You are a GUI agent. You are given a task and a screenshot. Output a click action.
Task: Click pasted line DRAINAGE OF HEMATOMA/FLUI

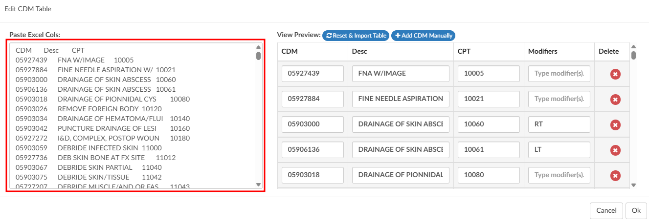click(103, 119)
